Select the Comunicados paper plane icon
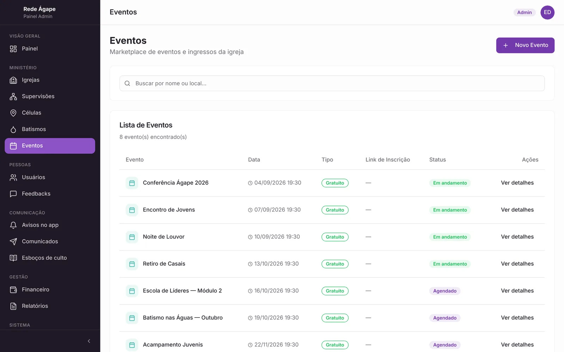Viewport: 564px width, 352px height. 13,241
